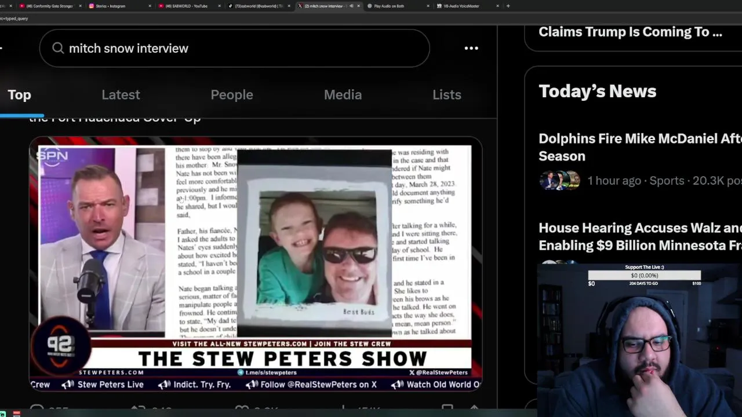Open Claims Trump Is Coming To story
This screenshot has width=742, height=417.
pos(630,32)
